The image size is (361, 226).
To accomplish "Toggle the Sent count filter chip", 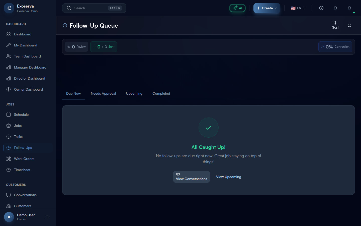I will (104, 47).
